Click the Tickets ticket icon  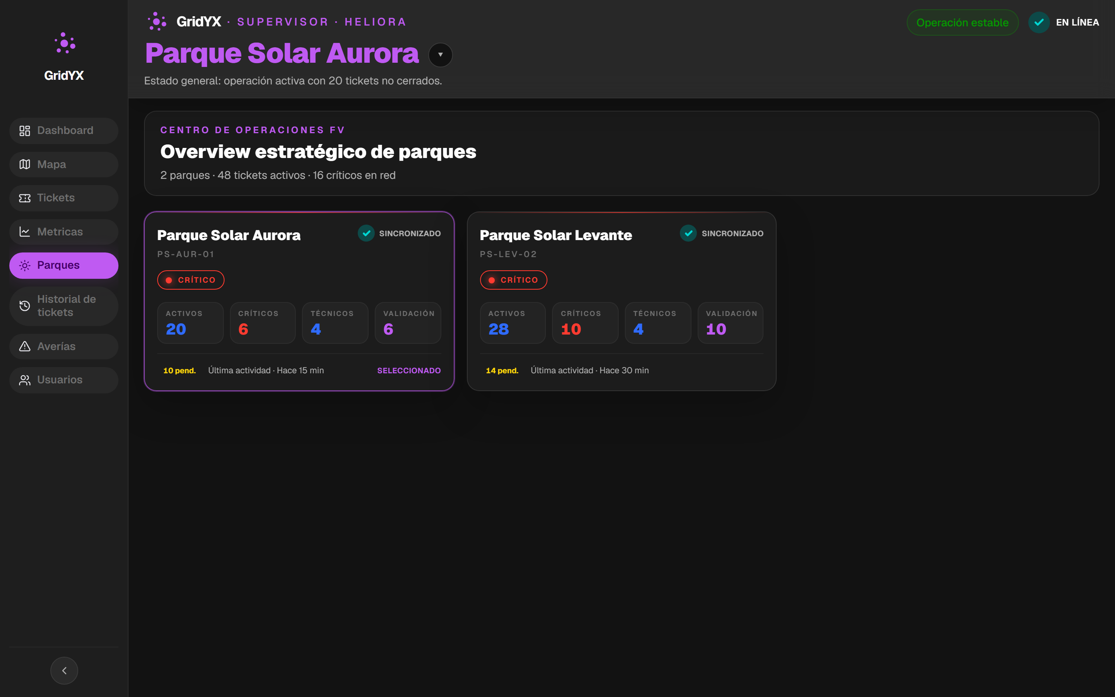click(x=25, y=198)
